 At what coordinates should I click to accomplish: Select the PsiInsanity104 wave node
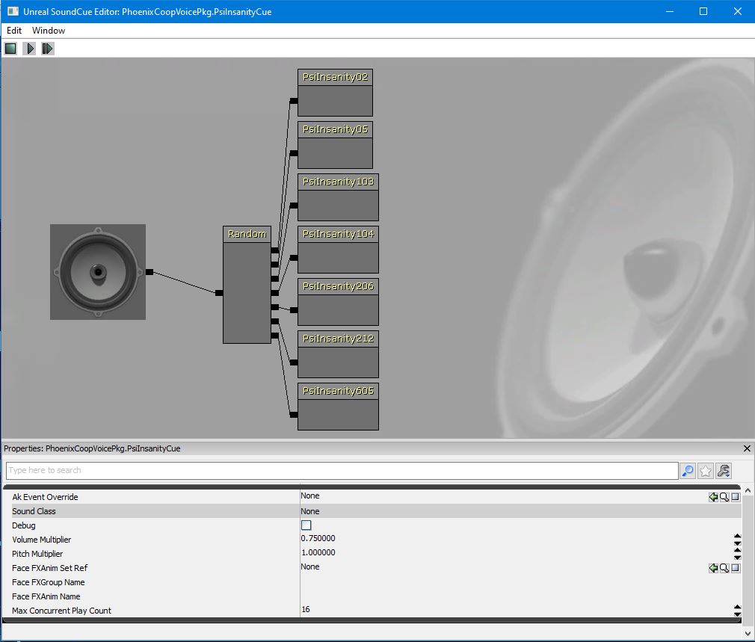(338, 250)
